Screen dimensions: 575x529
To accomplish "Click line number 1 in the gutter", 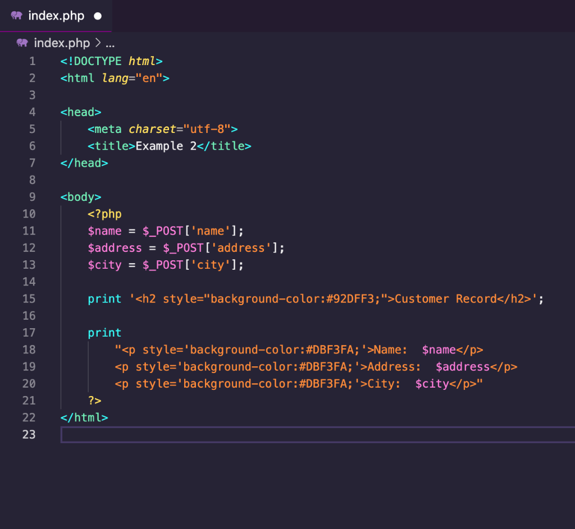I will coord(32,61).
